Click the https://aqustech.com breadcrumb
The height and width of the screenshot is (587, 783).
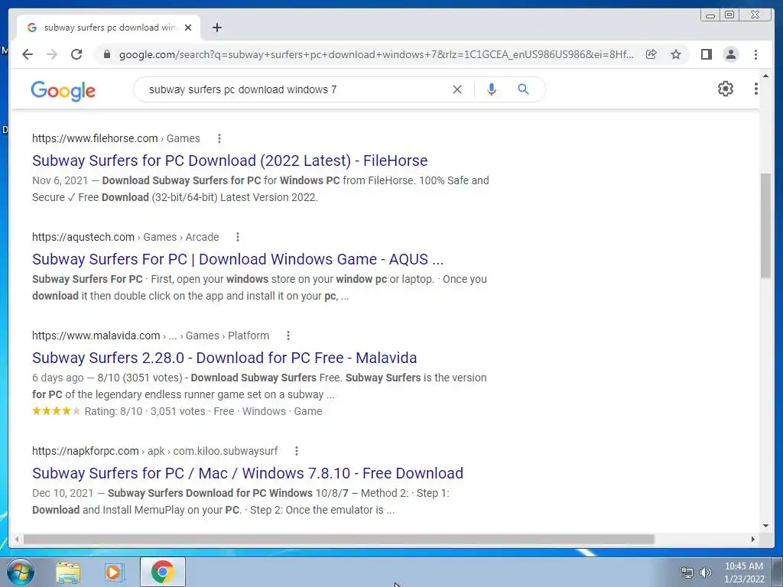point(83,237)
